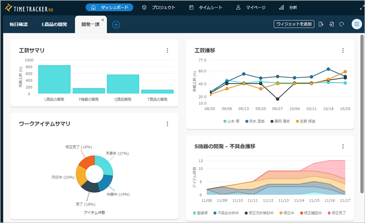This screenshot has width=365, height=223.
Task: Expand S機器の開発 不具合推移 widget menu
Action: 343,146
